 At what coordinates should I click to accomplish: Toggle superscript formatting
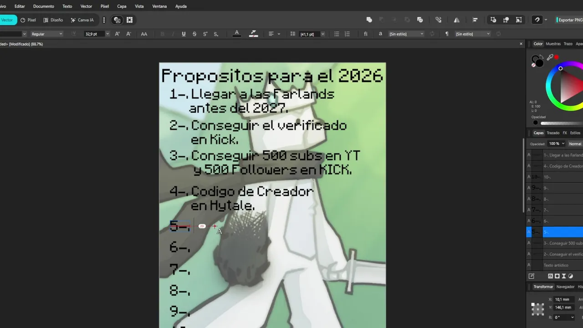point(205,34)
